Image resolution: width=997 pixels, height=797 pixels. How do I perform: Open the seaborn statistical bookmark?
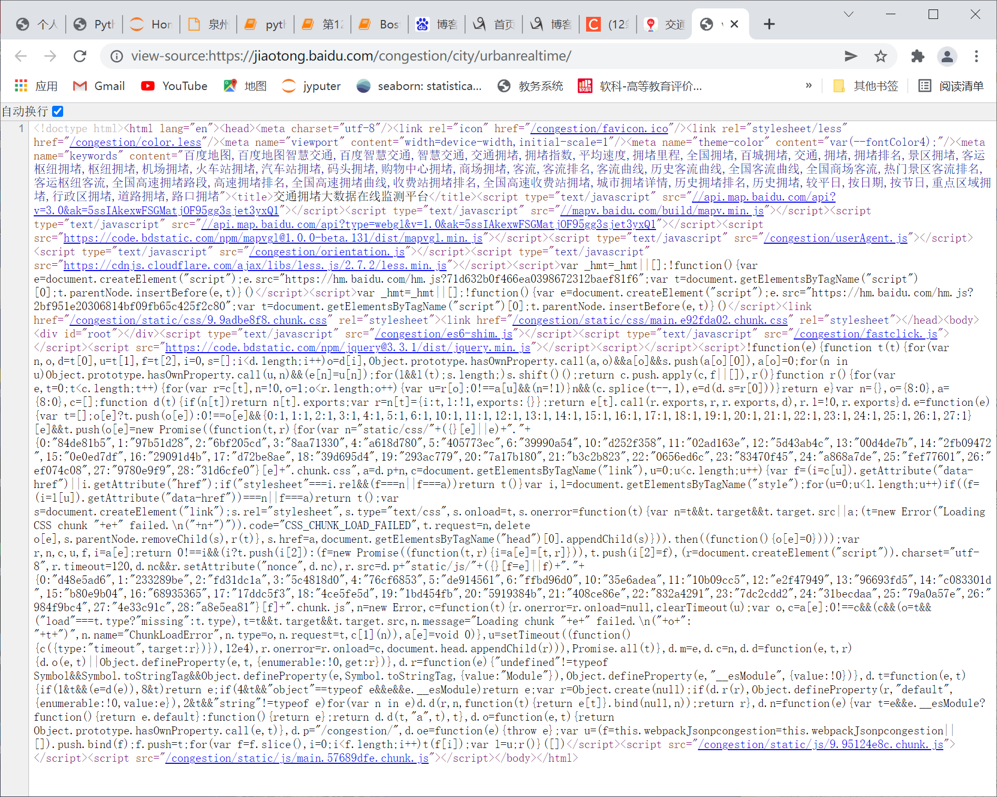click(419, 86)
